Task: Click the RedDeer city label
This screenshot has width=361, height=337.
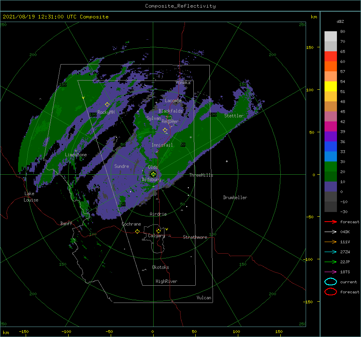Action: (x=170, y=121)
